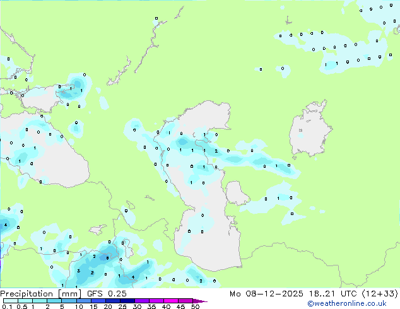This screenshot has height=309, width=400.
Task: Click the '3' precipitation value on the map
Action: click(79, 271)
